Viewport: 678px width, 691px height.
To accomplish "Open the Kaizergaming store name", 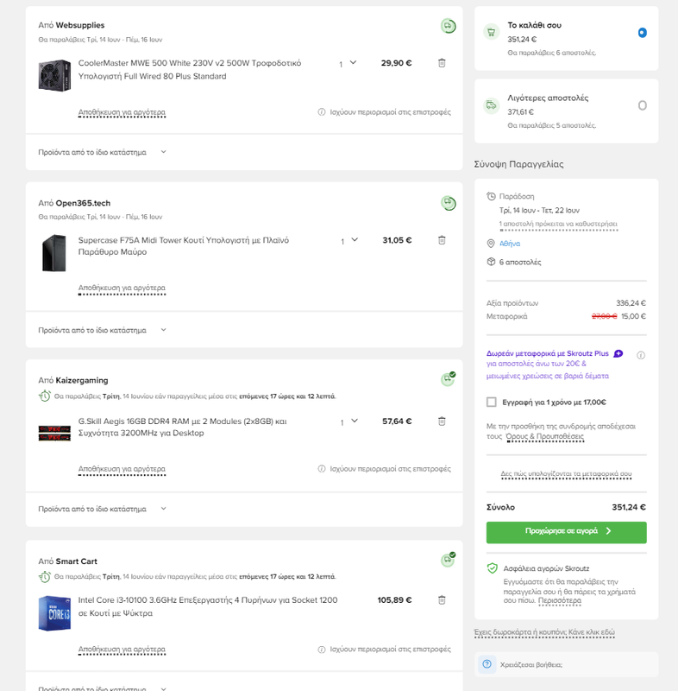I will pos(82,380).
